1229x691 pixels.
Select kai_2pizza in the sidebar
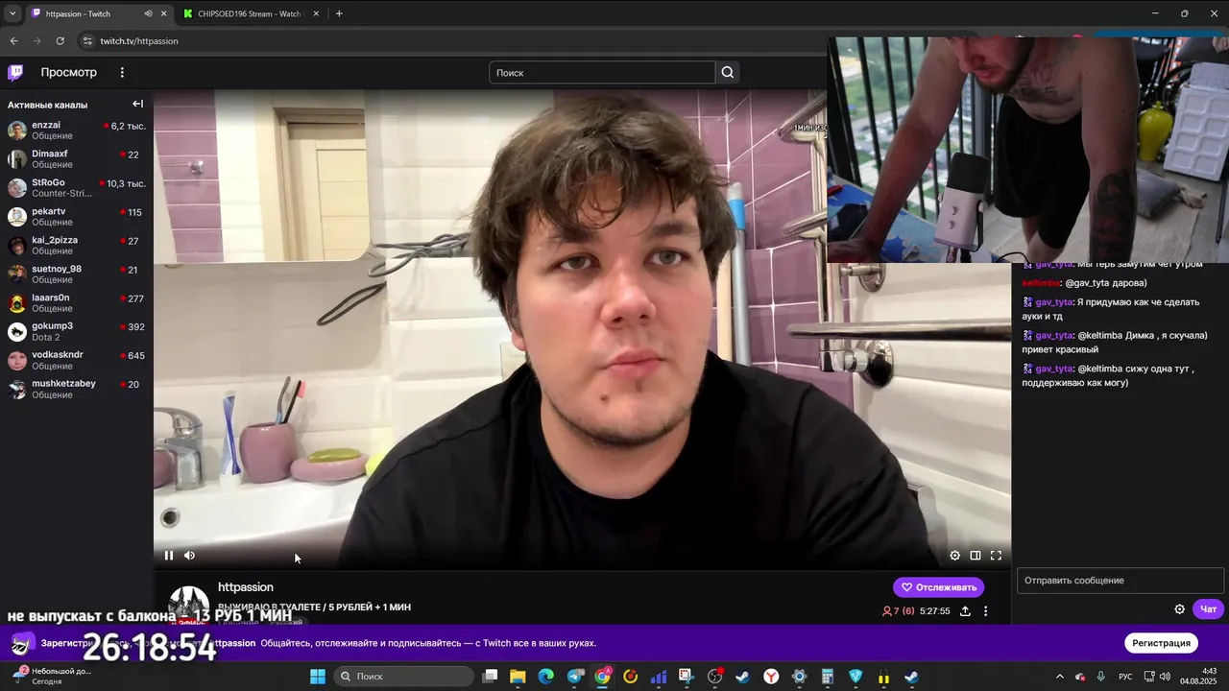[77, 246]
